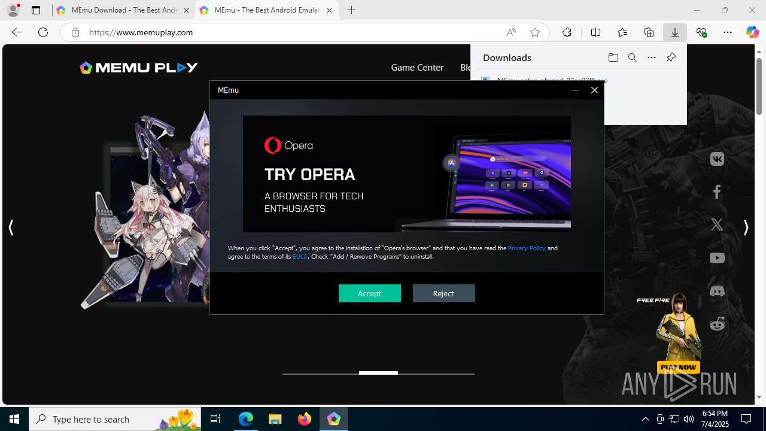The height and width of the screenshot is (431, 766).
Task: Open Windows Start menu
Action: (x=14, y=419)
